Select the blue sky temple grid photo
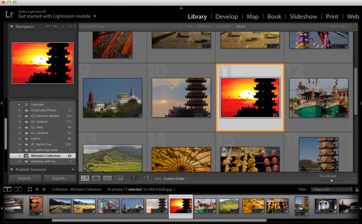This screenshot has height=224, width=362. (x=113, y=98)
